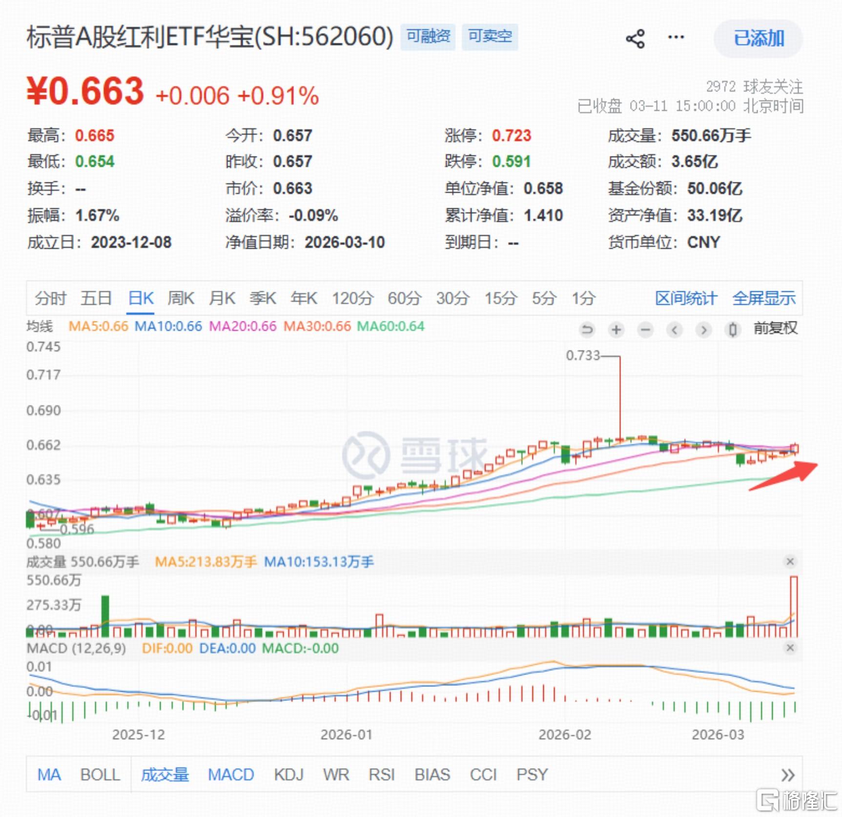Click the latest tall red volume bar
The image size is (842, 817).
794,607
